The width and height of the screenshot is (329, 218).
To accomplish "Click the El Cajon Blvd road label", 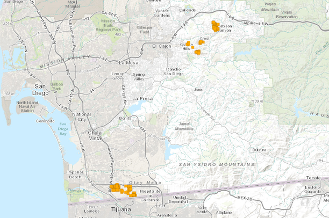I will tap(90, 70).
